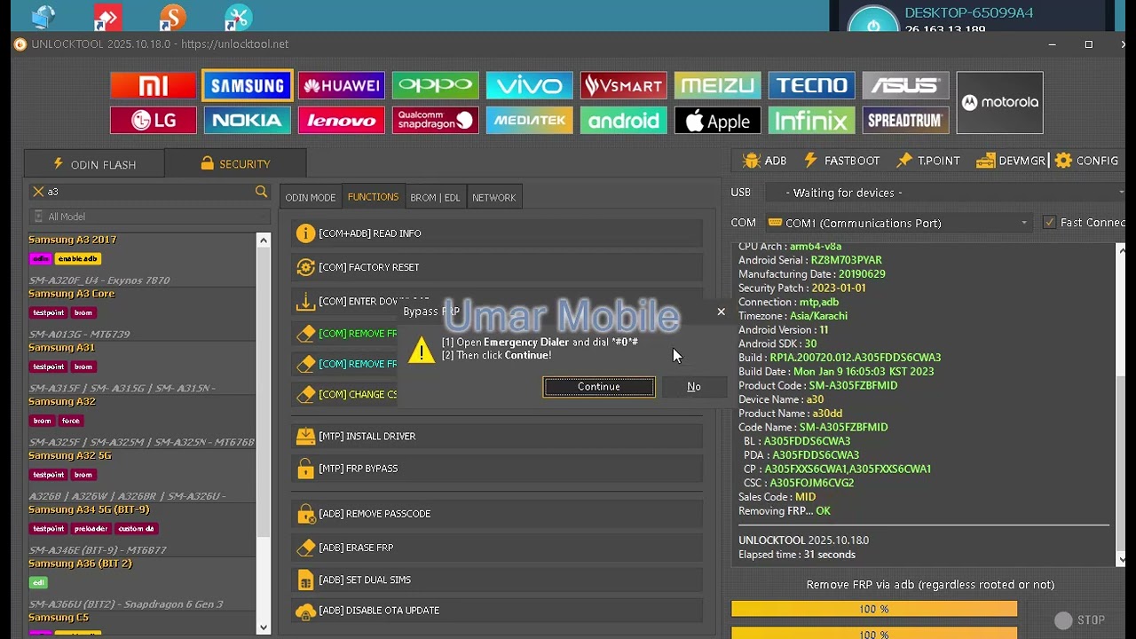Click Continue in the Bypass FRP dialog

tap(599, 387)
